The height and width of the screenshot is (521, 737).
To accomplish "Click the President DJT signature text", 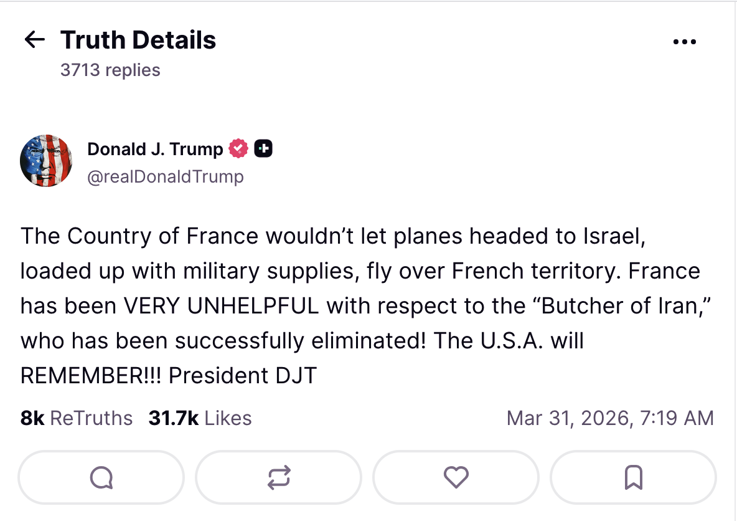I will [x=243, y=376].
